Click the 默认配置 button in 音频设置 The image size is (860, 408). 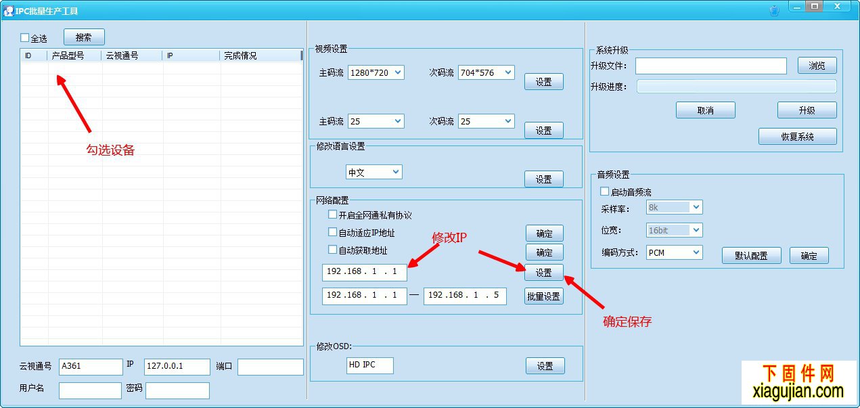click(x=752, y=256)
